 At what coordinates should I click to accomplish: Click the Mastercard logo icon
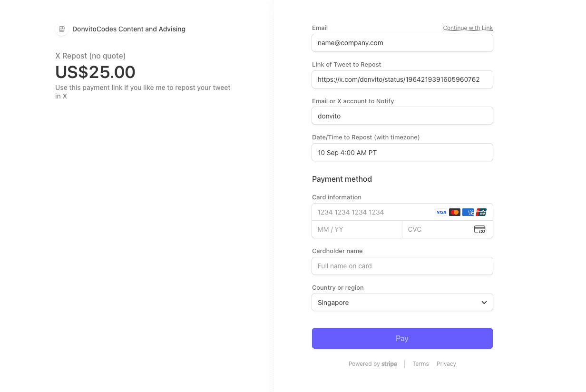(x=455, y=212)
